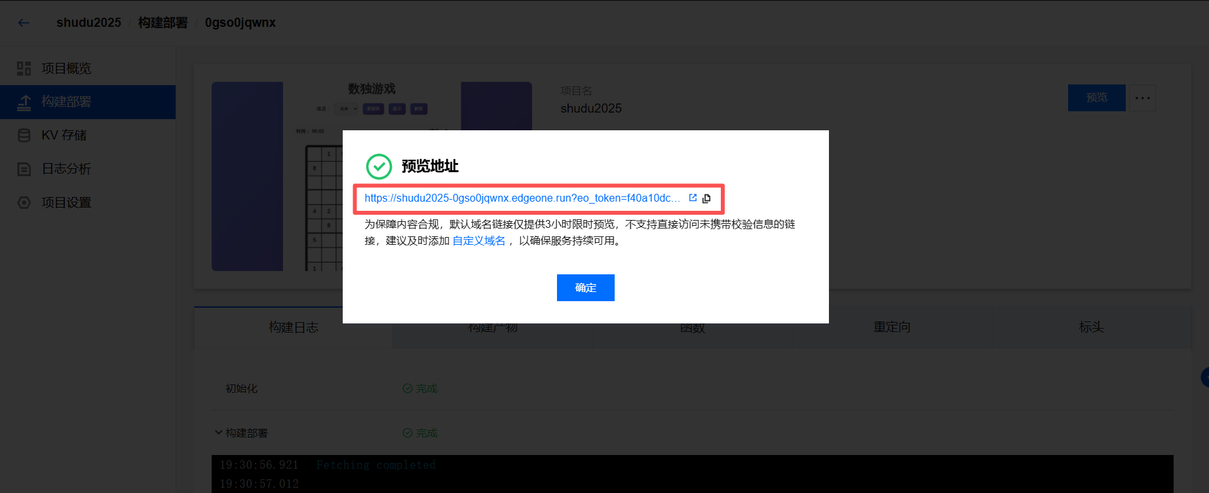Open the three-dots more options menu

[1142, 98]
